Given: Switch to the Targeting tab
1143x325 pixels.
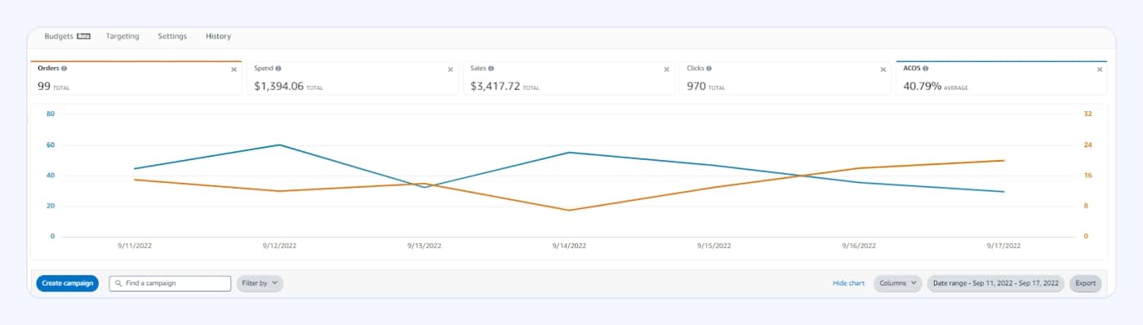Looking at the screenshot, I should click(122, 36).
